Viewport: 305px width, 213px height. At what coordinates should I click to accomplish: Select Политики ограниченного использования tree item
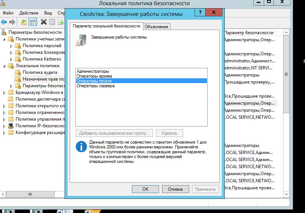[40, 112]
